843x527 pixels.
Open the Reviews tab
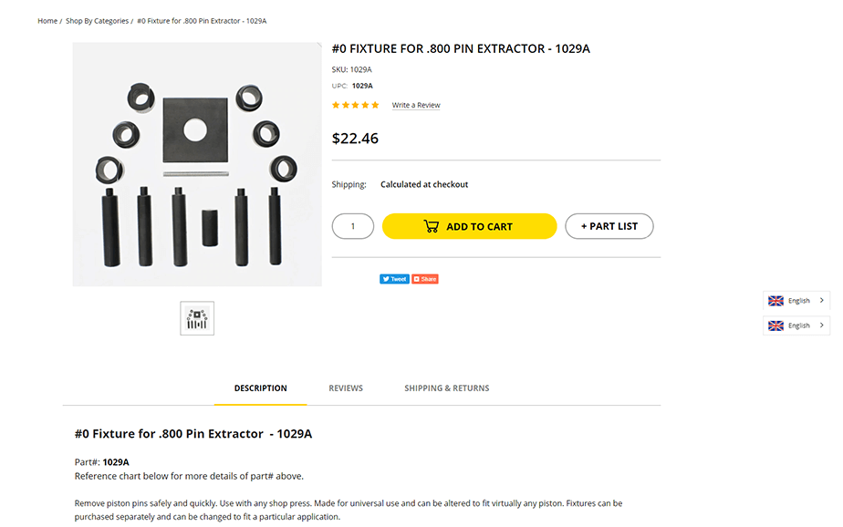click(346, 388)
